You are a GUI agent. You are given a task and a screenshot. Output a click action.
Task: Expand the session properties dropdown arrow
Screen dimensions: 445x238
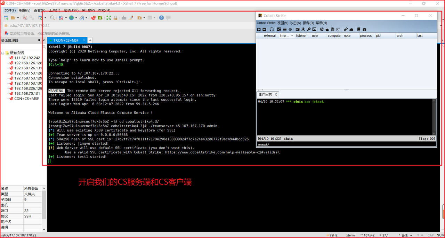[x=45, y=18]
